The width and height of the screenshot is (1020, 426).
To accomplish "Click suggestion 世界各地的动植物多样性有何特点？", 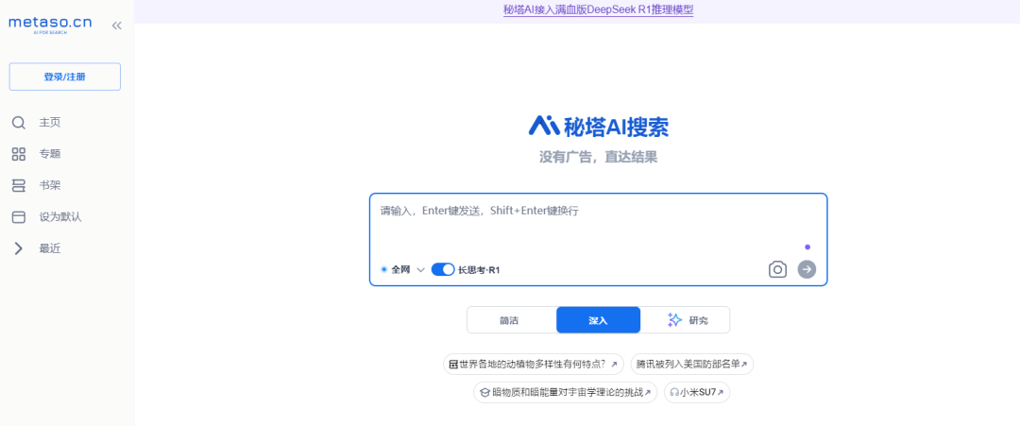I will tap(534, 365).
